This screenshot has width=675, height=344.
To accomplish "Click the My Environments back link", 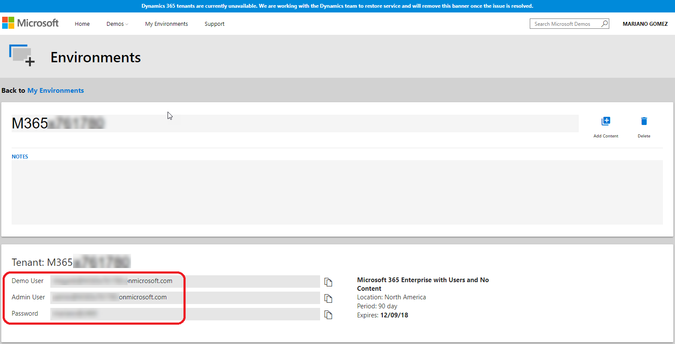I will coord(55,91).
